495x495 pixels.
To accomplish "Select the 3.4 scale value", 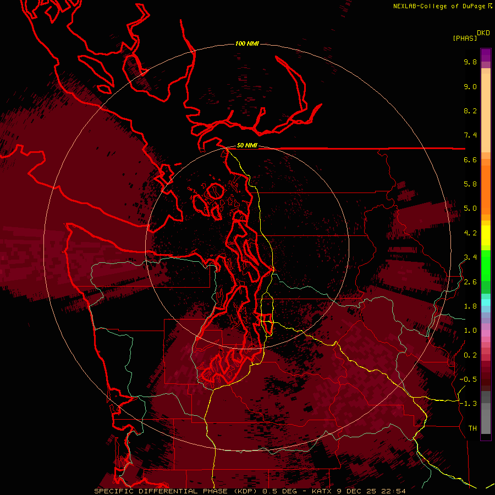I will (470, 257).
